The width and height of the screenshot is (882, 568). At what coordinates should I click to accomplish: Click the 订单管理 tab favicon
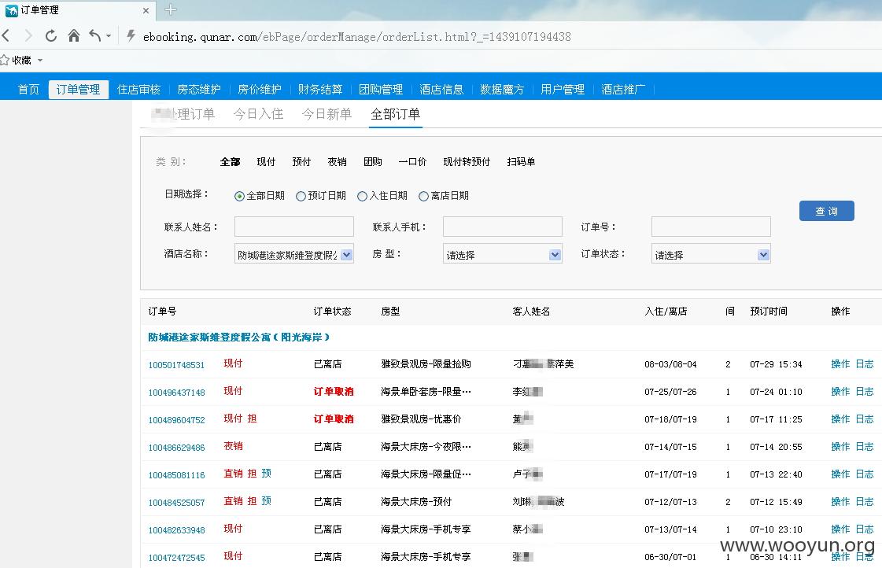pyautogui.click(x=11, y=10)
